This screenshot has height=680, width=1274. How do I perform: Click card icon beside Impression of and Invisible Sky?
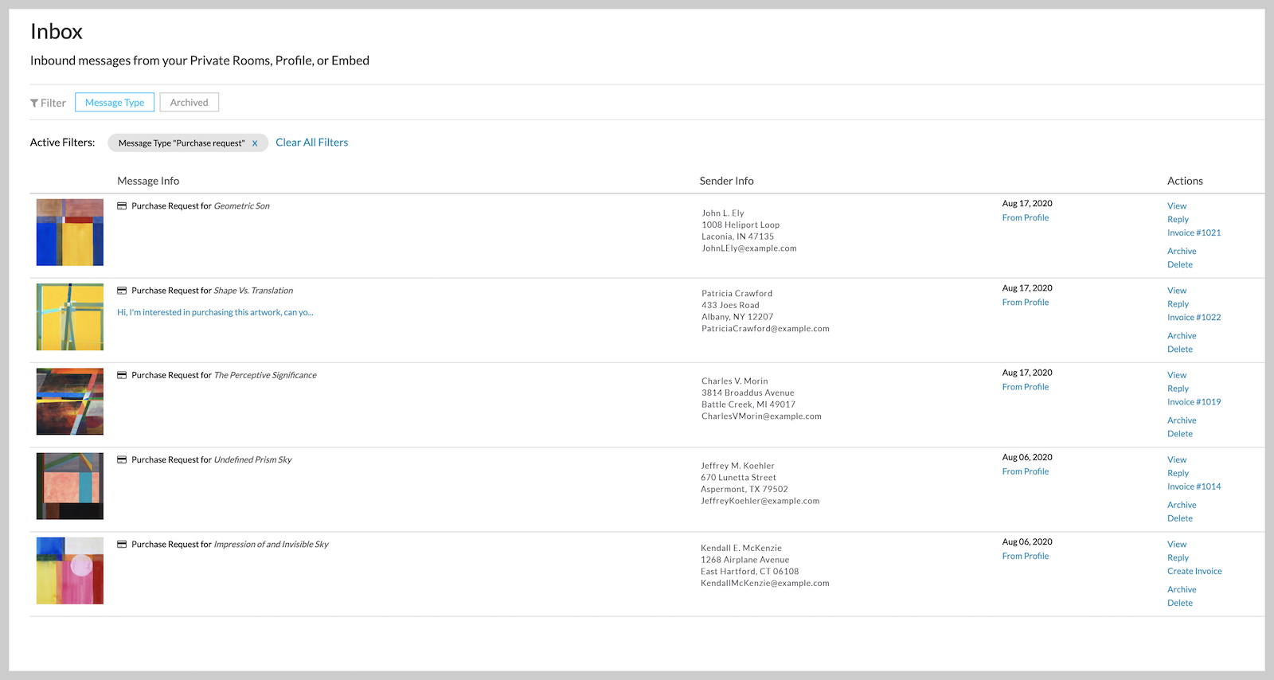(x=122, y=545)
